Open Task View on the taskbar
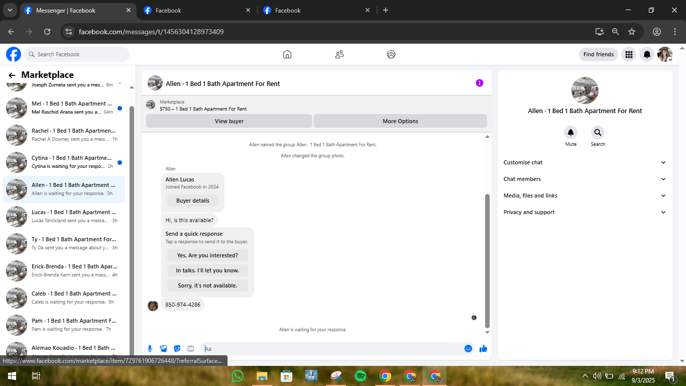Screen dimensions: 686x386 [x=36, y=376]
